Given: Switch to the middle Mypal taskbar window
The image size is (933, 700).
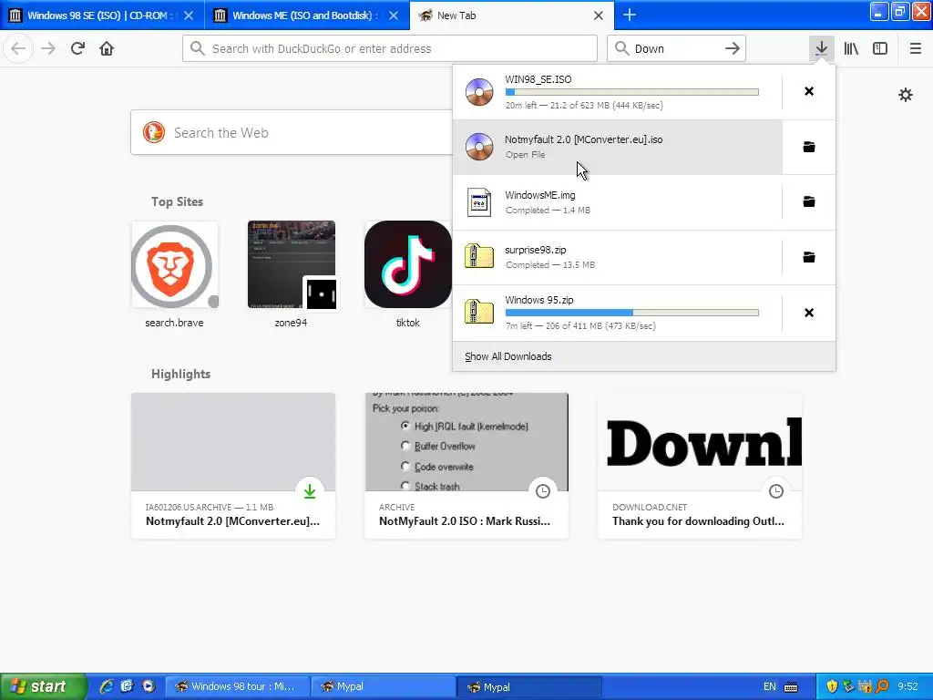Looking at the screenshot, I should [384, 686].
